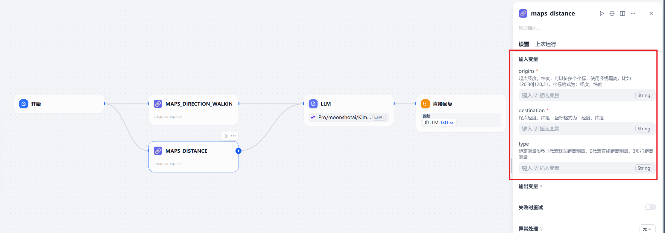The width and height of the screenshot is (665, 233).
Task: Select the 设置 tab
Action: [524, 44]
